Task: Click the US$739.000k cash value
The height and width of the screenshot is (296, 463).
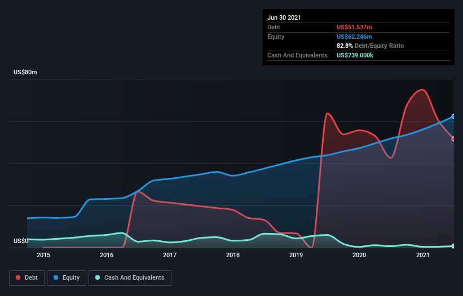Action: (355, 55)
